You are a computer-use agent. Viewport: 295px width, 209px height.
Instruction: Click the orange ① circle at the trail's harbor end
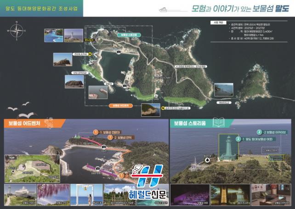coord(121,175)
